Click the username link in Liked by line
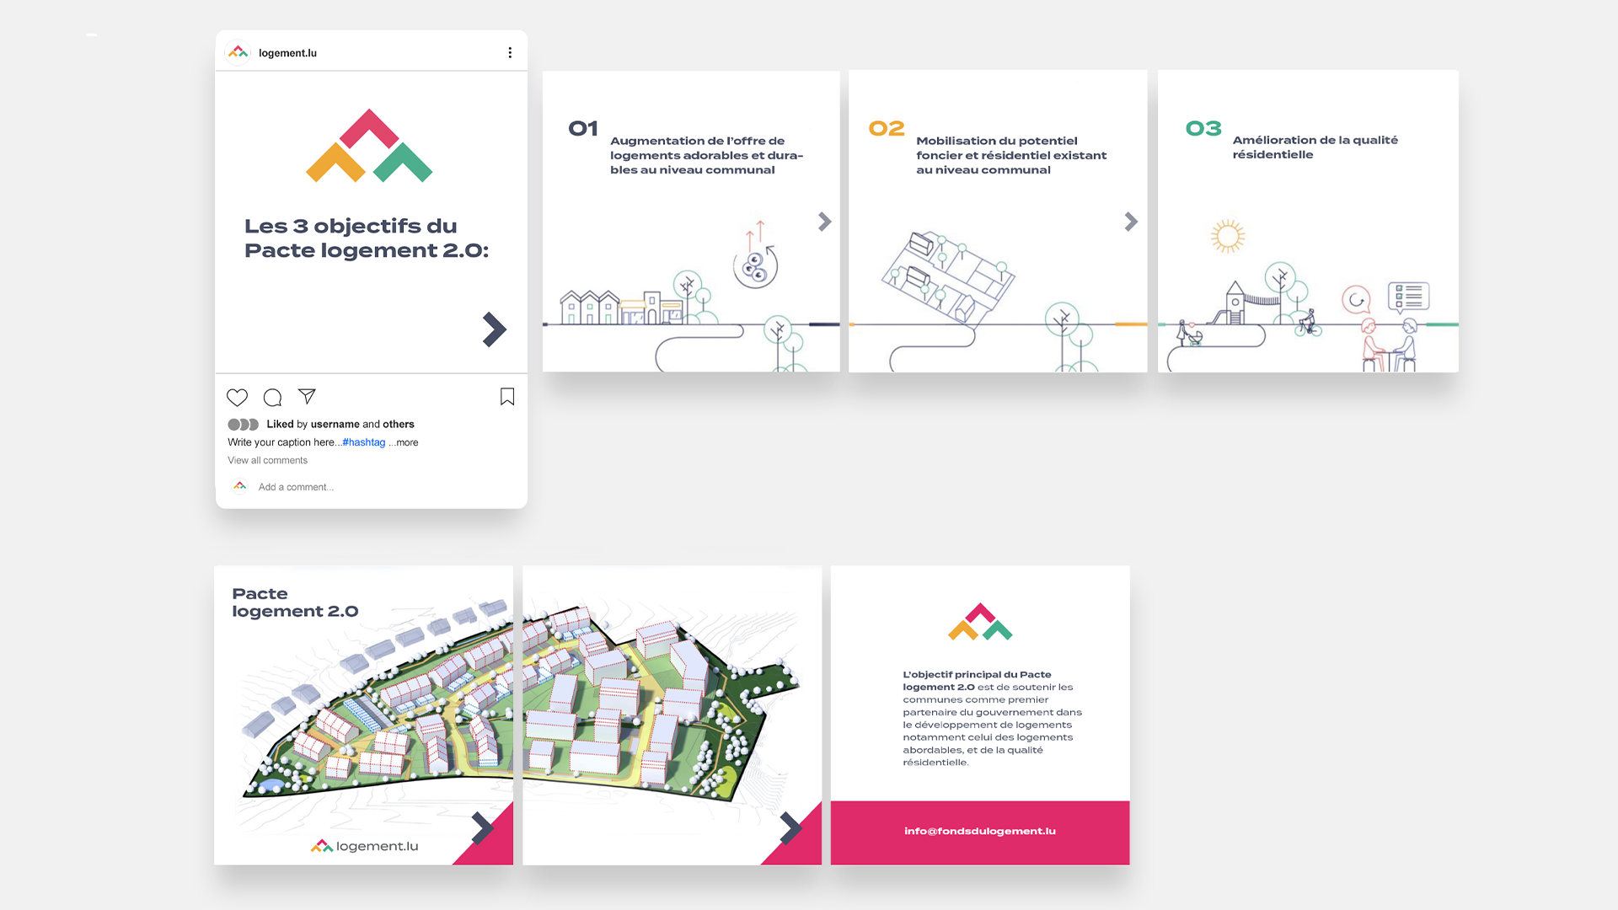1618x910 pixels. click(x=335, y=425)
